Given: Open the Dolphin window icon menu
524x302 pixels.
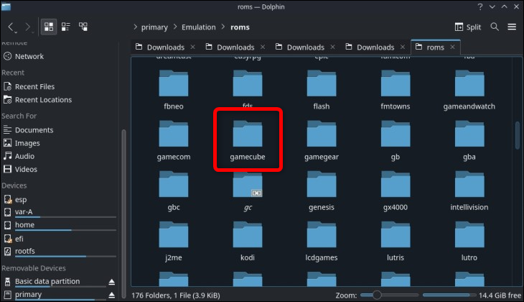Looking at the screenshot, I should (6, 6).
